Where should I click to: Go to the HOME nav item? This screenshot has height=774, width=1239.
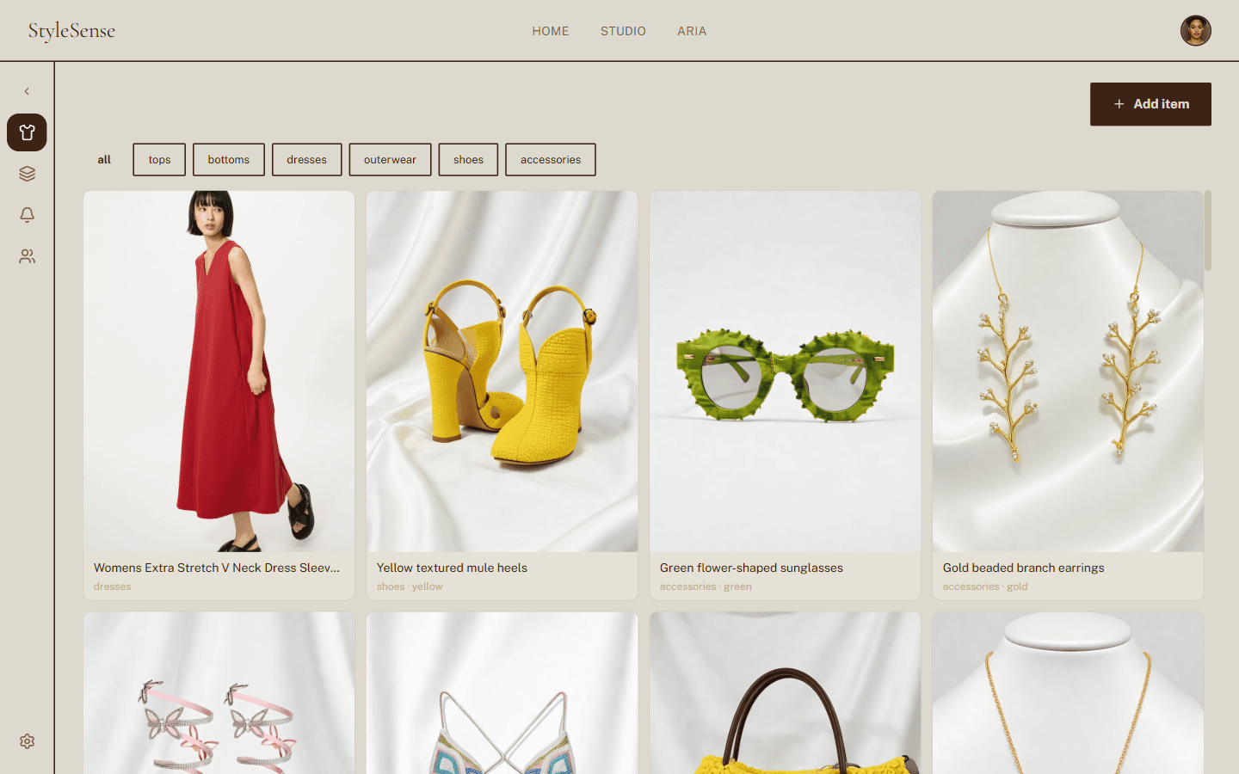point(551,31)
